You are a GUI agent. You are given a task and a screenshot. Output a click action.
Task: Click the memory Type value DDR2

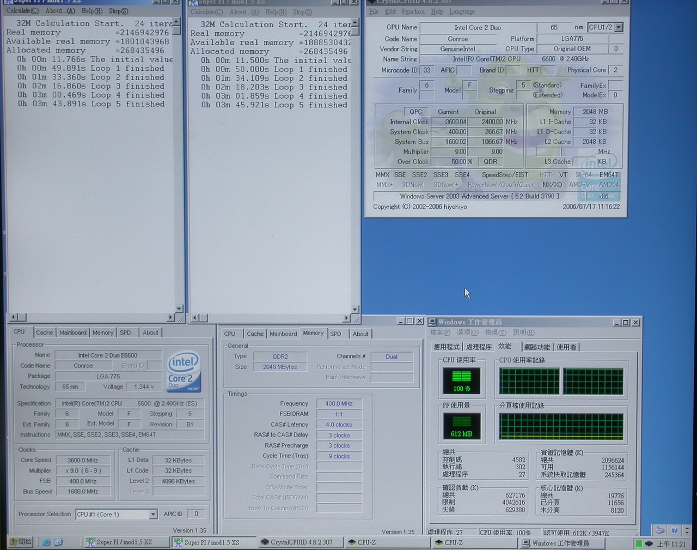click(x=280, y=356)
